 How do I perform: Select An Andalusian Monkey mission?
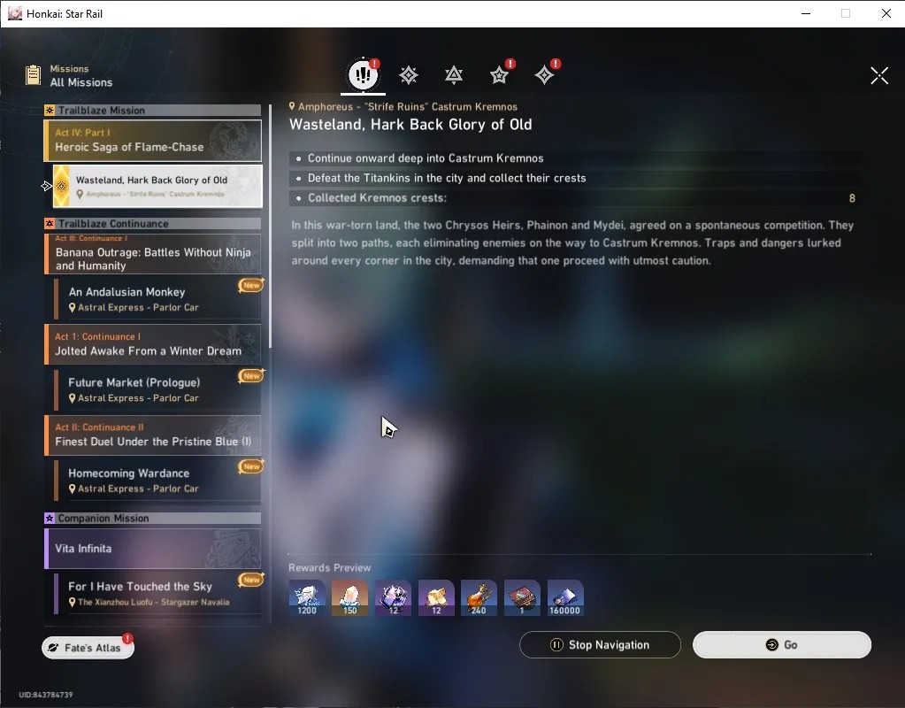pos(157,298)
